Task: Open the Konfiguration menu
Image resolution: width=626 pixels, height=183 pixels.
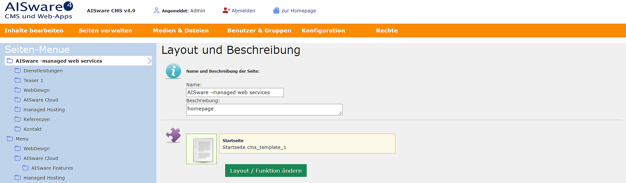Action: 323,30
